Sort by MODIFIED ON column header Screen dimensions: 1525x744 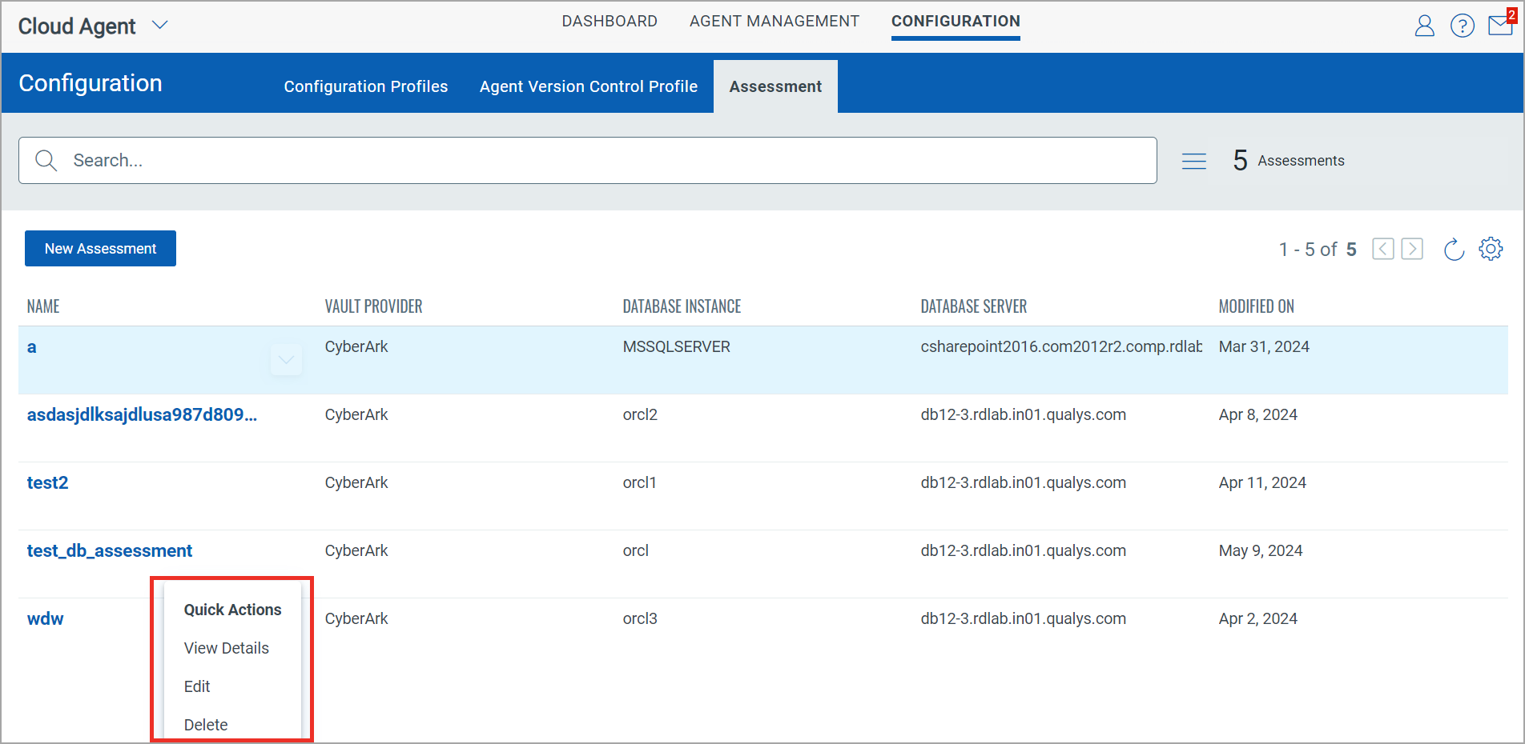click(x=1256, y=306)
